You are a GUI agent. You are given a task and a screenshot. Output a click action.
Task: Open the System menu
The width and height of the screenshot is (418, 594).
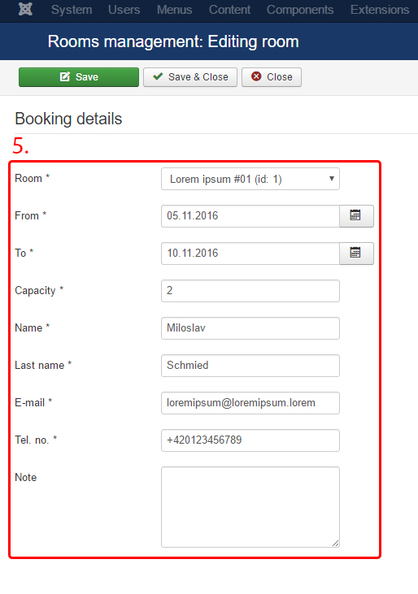tap(72, 10)
